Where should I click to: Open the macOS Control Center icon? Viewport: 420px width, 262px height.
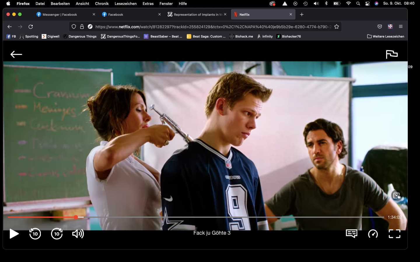pos(367,3)
